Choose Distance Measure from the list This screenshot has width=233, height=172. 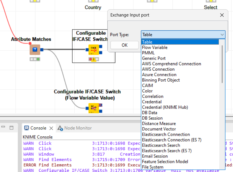(x=180, y=123)
